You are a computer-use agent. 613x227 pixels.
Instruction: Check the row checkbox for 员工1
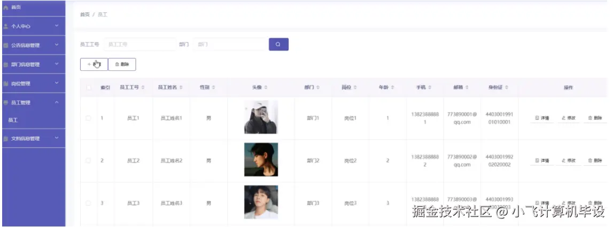point(88,118)
